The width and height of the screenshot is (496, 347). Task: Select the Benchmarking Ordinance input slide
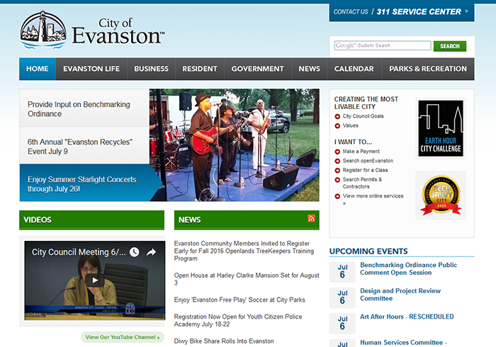point(84,109)
